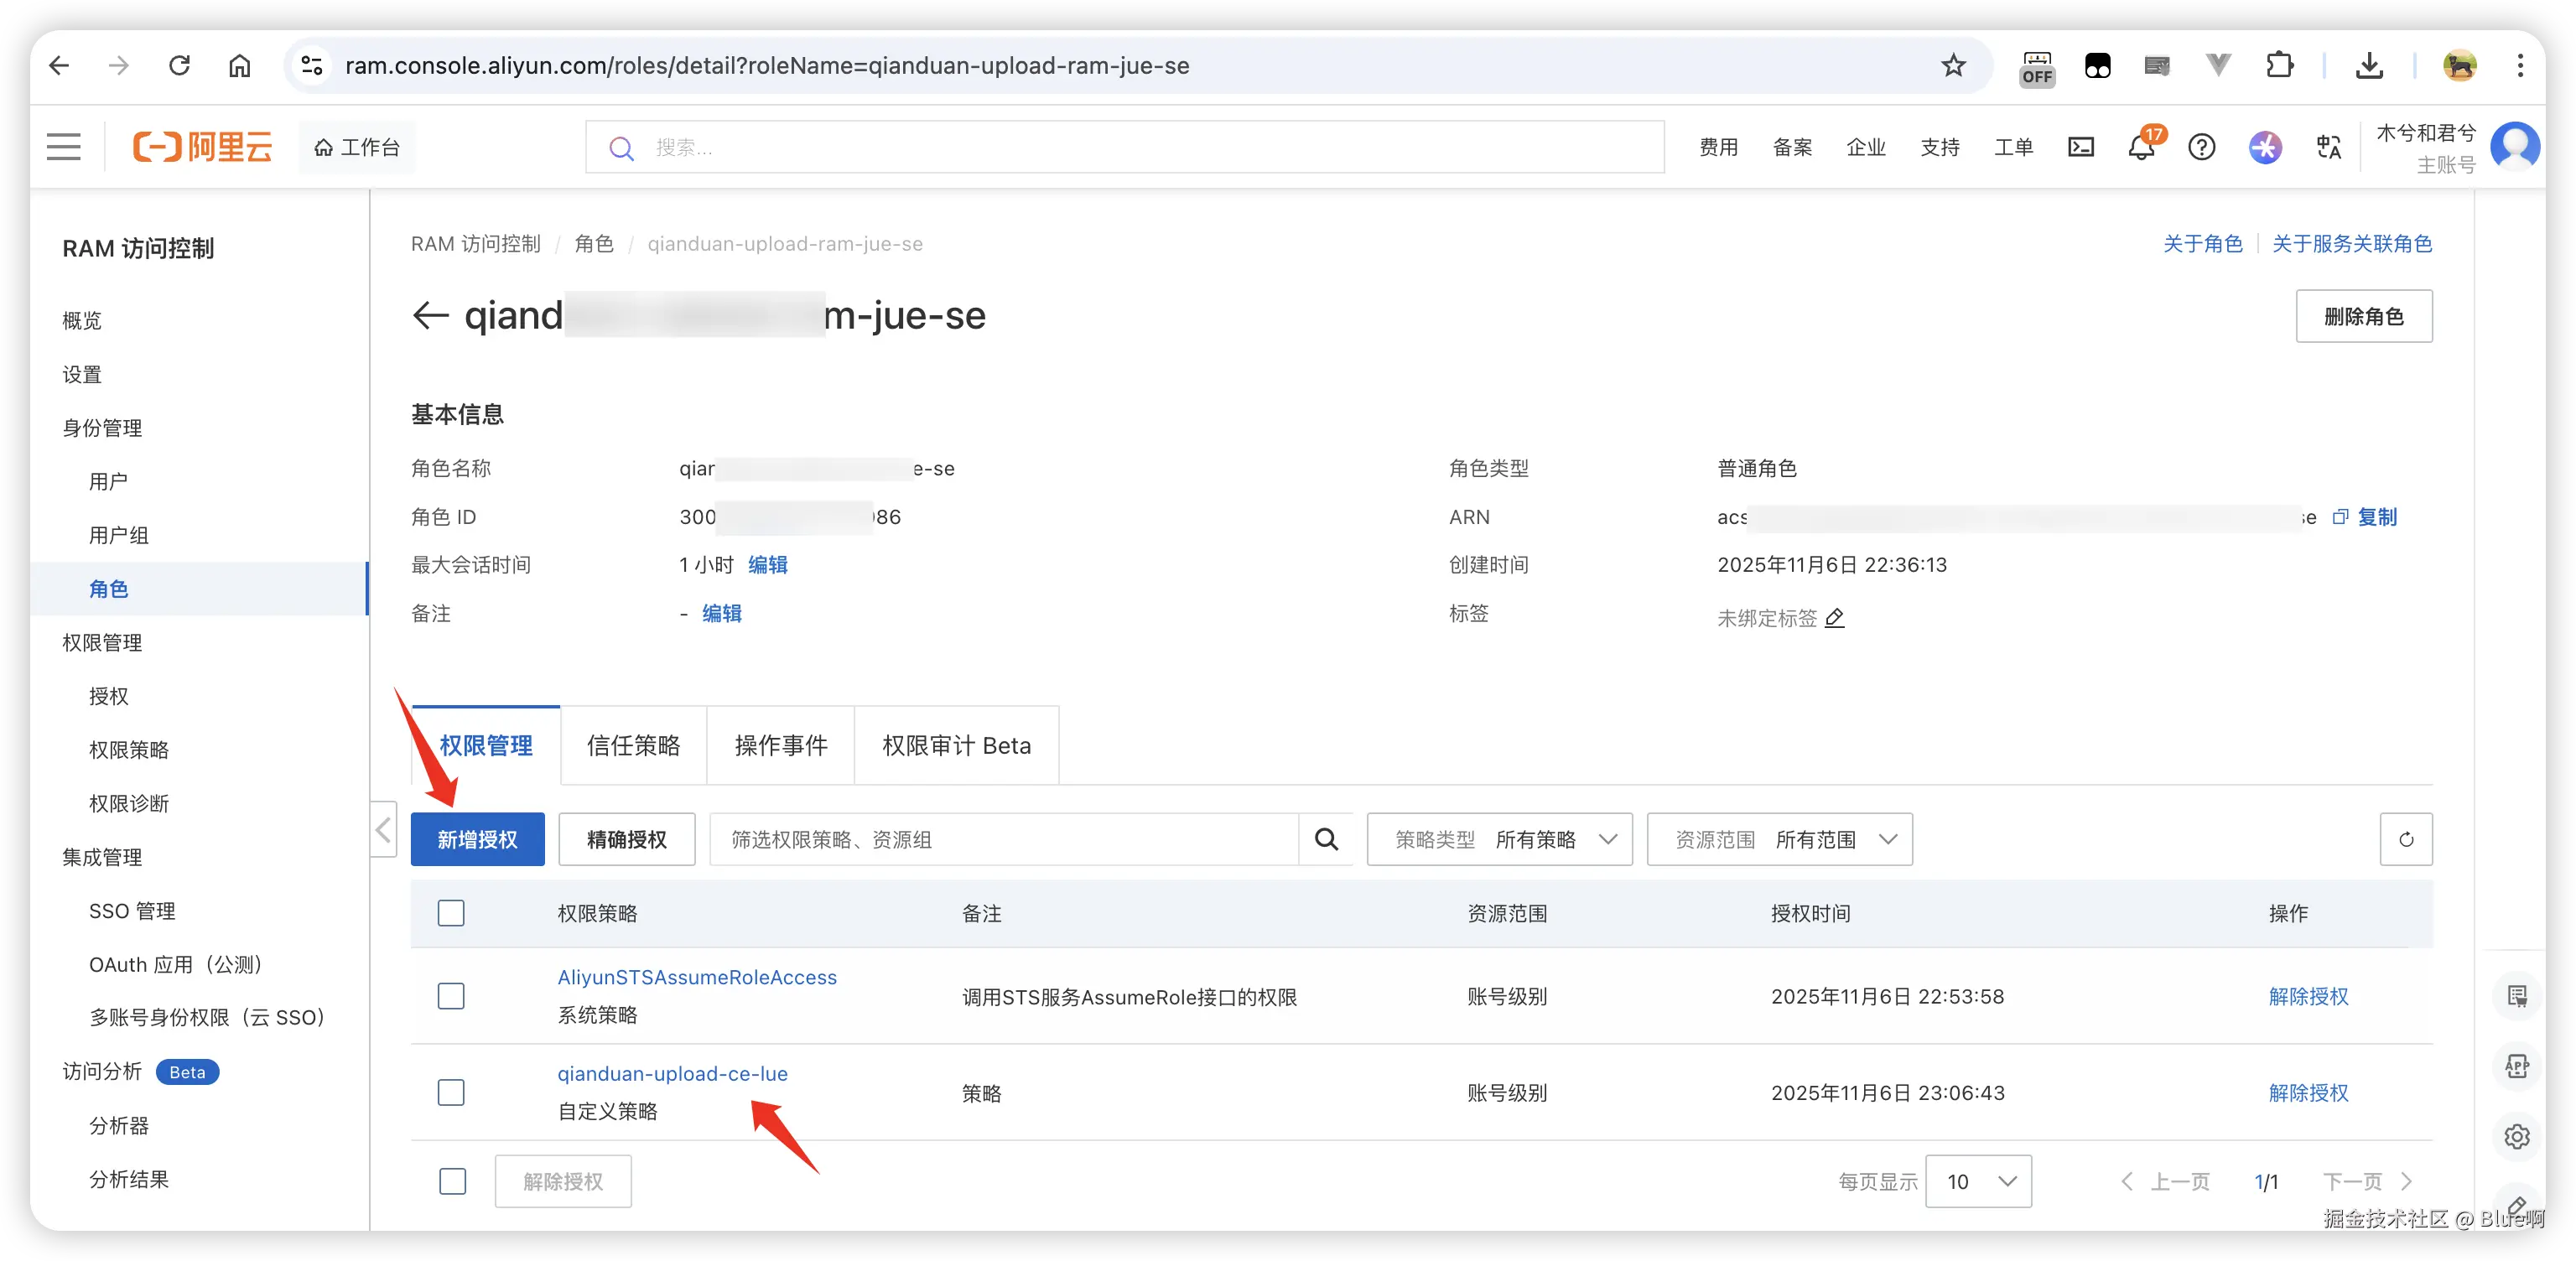Check the qianduan-upload-ce-lue row checkbox
2576x1261 pixels.
tap(451, 1092)
